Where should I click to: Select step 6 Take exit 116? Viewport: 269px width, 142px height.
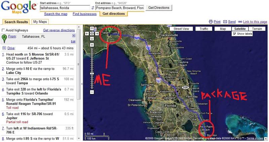click(x=38, y=118)
